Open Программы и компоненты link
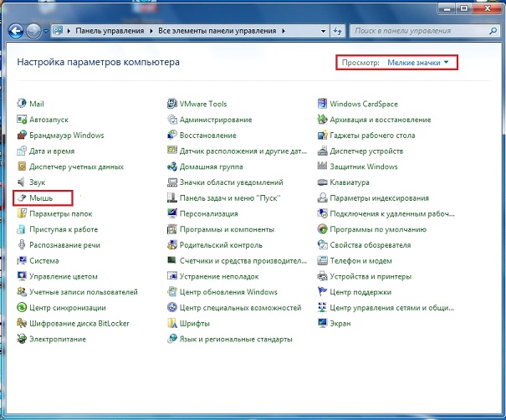 pyautogui.click(x=227, y=229)
